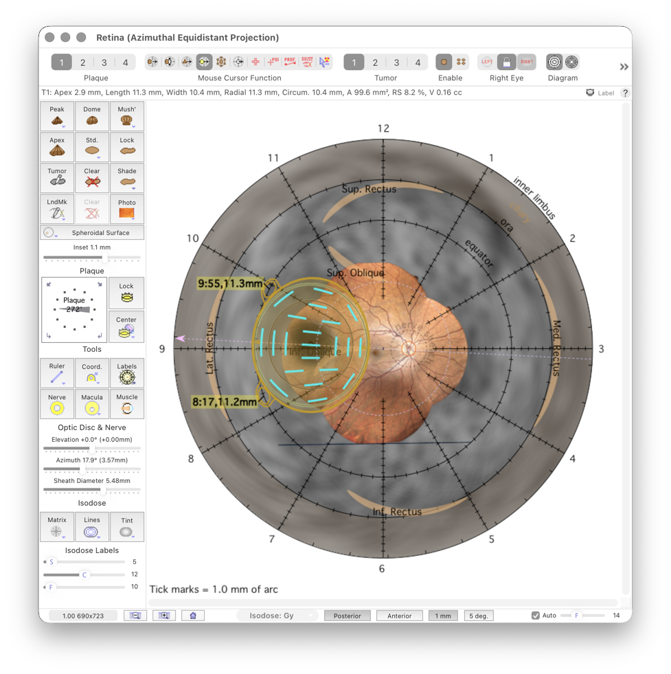Image resolution: width=671 pixels, height=674 pixels.
Task: Select the Ruler measurement tool
Action: coord(56,372)
